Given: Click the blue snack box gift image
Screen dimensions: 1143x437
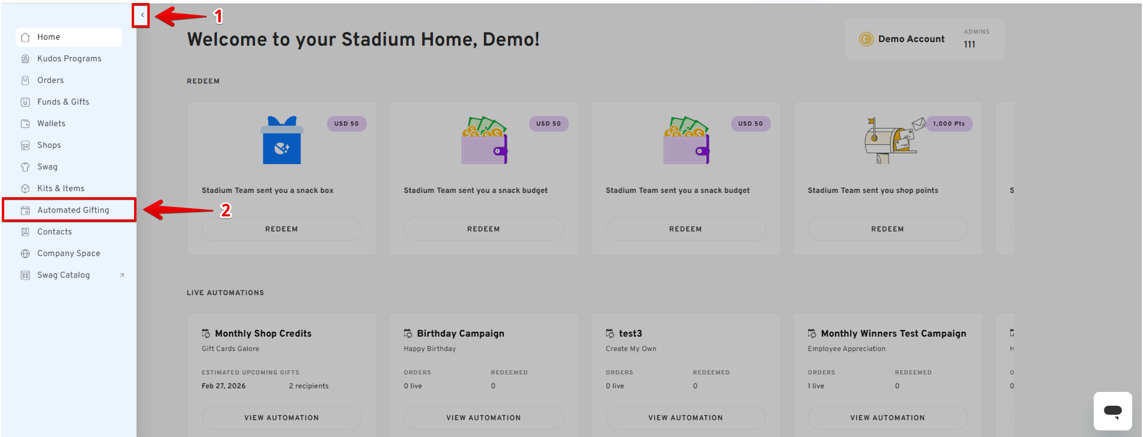Looking at the screenshot, I should click(x=281, y=141).
